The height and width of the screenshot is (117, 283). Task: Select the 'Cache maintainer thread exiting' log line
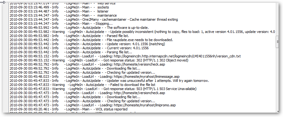click(x=94, y=19)
